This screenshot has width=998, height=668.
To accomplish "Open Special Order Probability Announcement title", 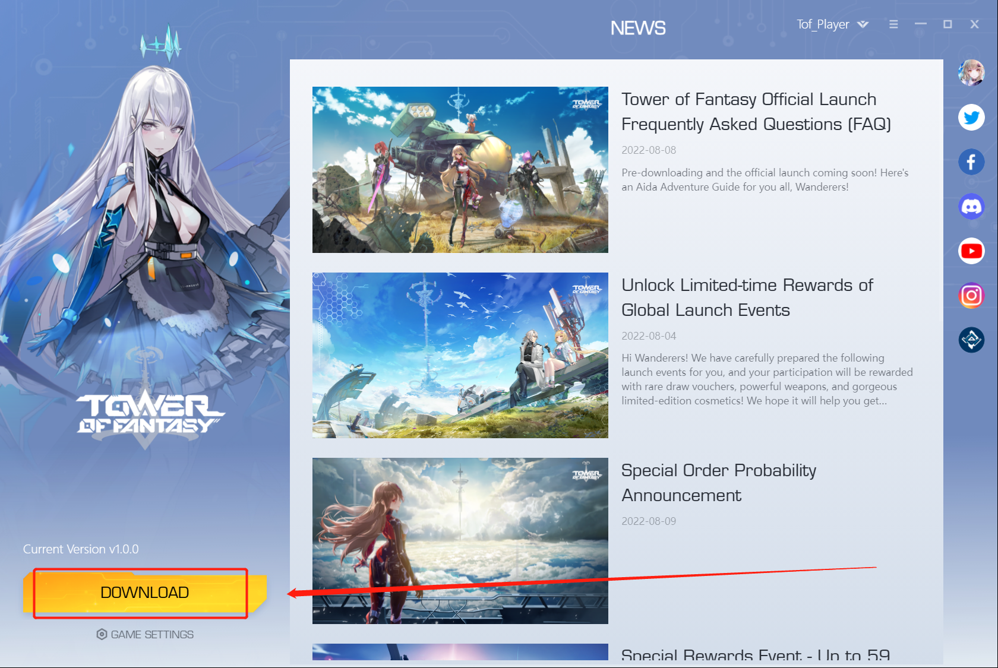I will click(x=718, y=483).
